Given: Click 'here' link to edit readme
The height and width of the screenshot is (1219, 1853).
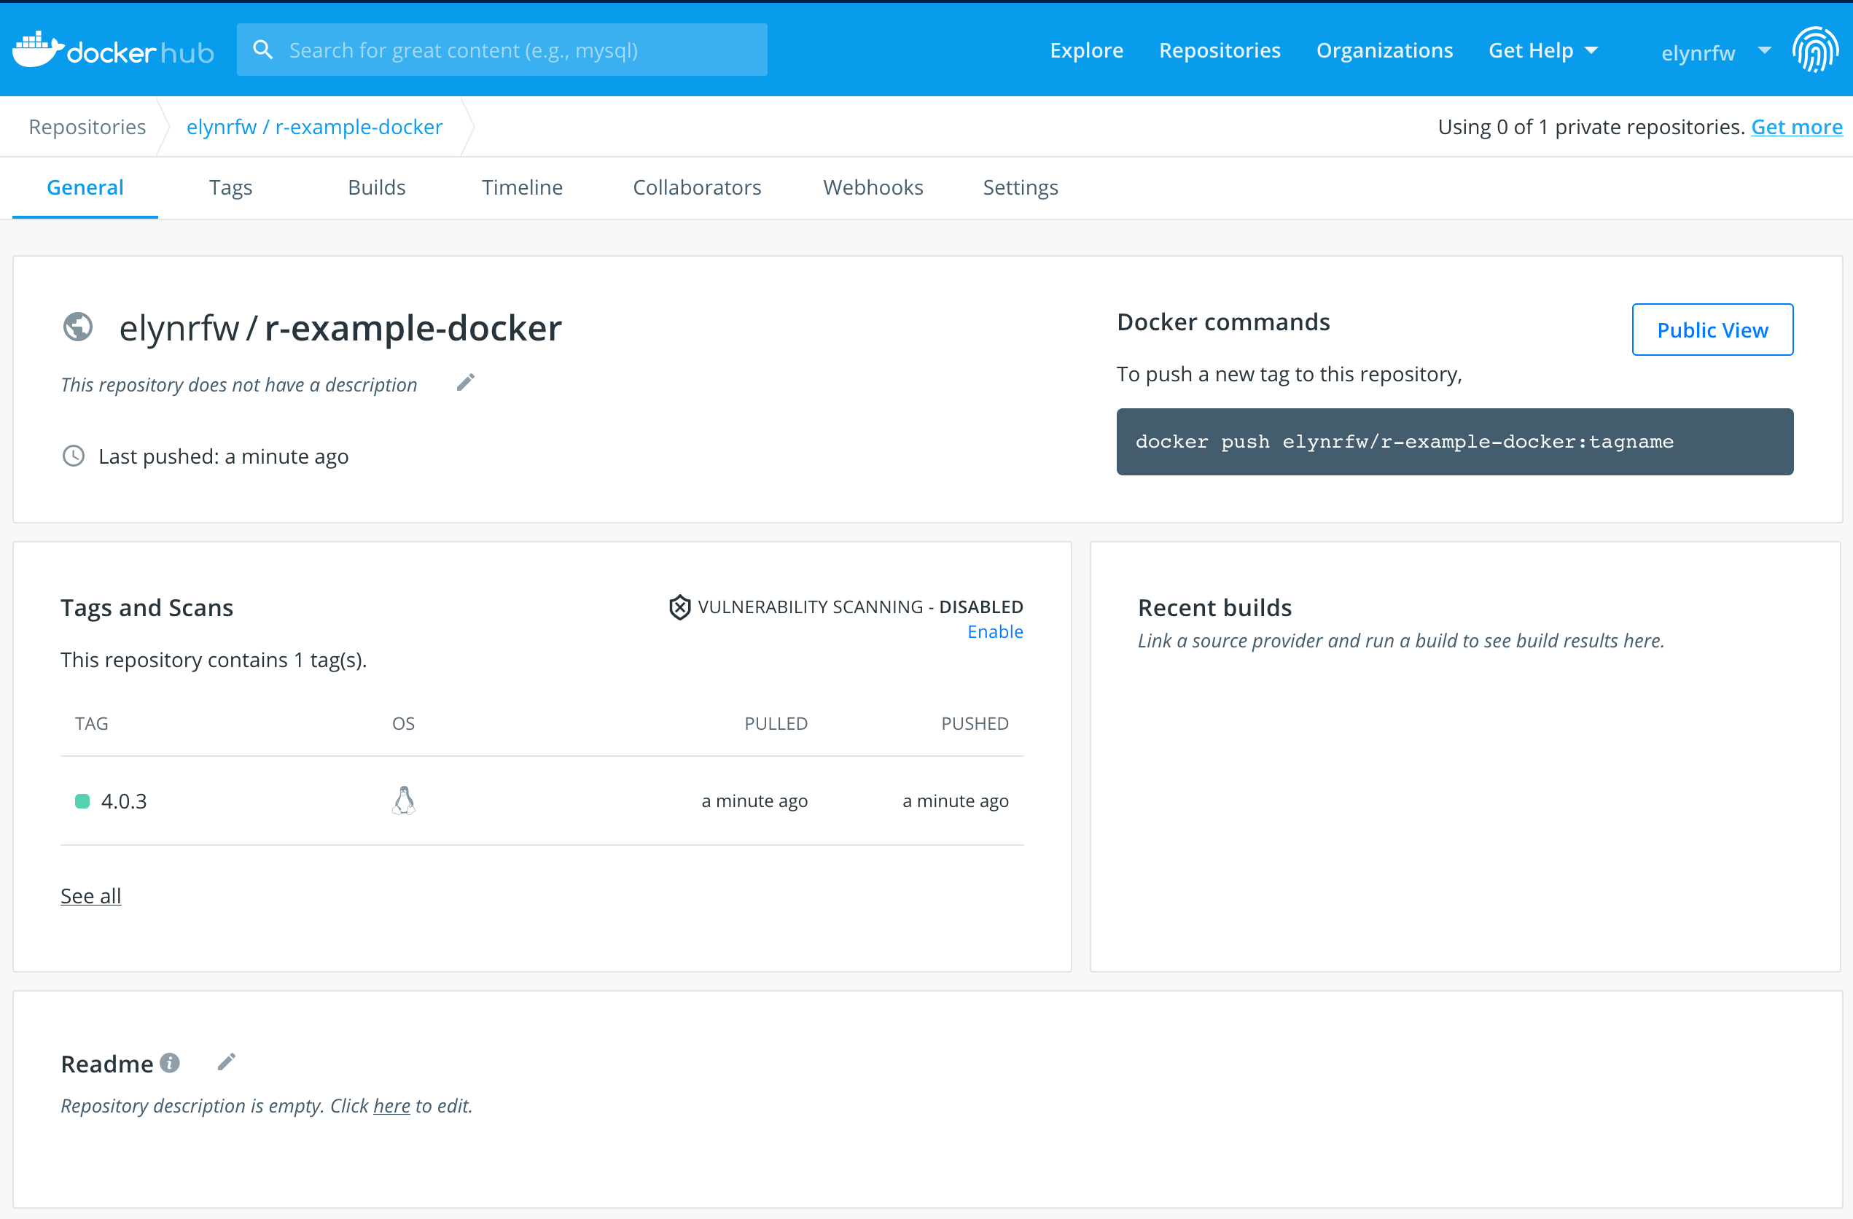Looking at the screenshot, I should click(391, 1105).
